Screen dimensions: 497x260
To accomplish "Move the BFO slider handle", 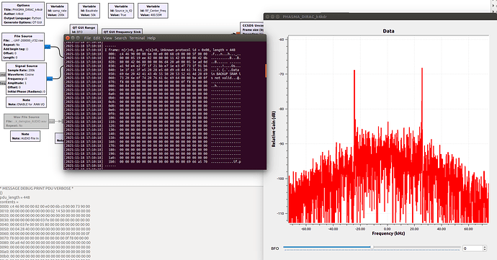I will coord(372,247).
